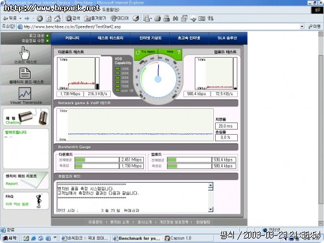Open the 벤치비 품질 리포트 Report banner

click(26, 180)
